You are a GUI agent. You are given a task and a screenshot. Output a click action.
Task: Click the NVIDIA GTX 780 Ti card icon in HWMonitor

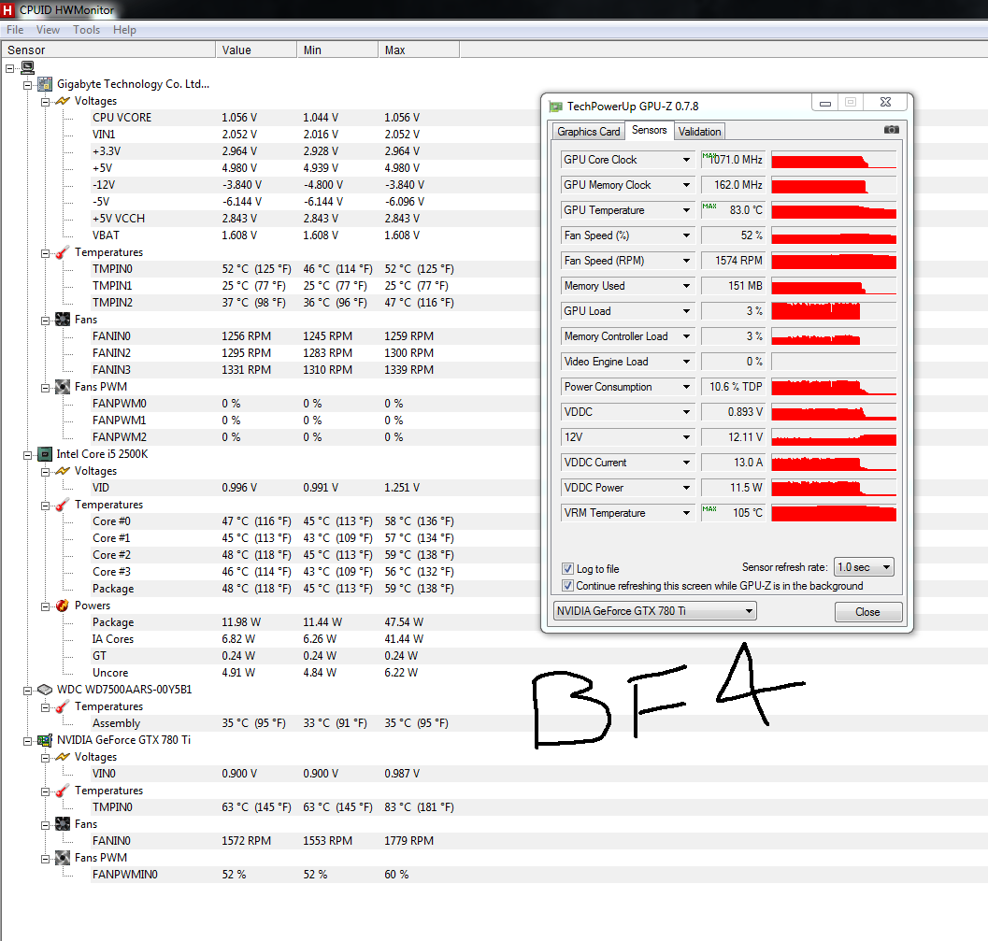[x=45, y=740]
